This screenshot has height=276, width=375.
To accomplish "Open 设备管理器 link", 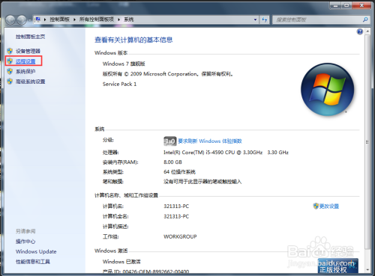I will click(x=28, y=51).
